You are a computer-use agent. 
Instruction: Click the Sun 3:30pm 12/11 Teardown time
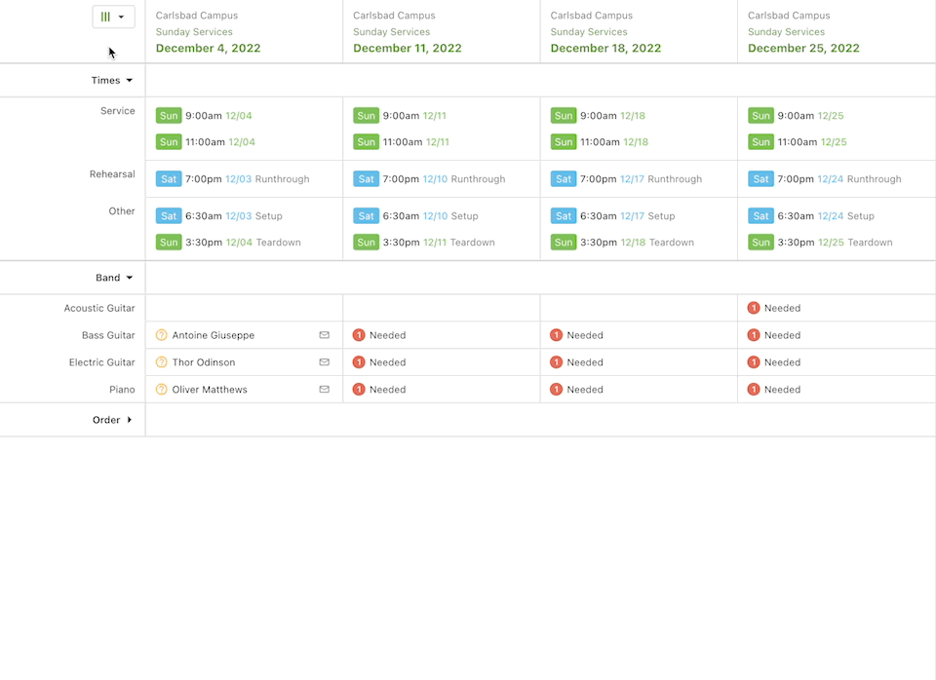click(x=424, y=243)
